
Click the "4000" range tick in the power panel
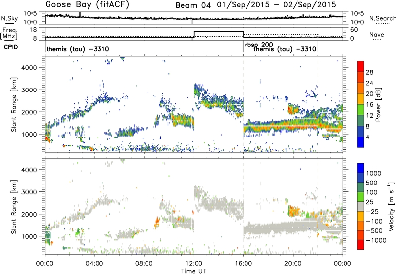29,67
